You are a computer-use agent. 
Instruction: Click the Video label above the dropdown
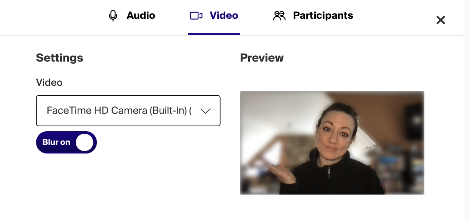(x=49, y=82)
